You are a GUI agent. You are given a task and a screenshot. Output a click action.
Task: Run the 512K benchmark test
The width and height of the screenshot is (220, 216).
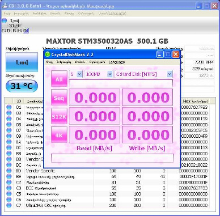click(x=59, y=116)
